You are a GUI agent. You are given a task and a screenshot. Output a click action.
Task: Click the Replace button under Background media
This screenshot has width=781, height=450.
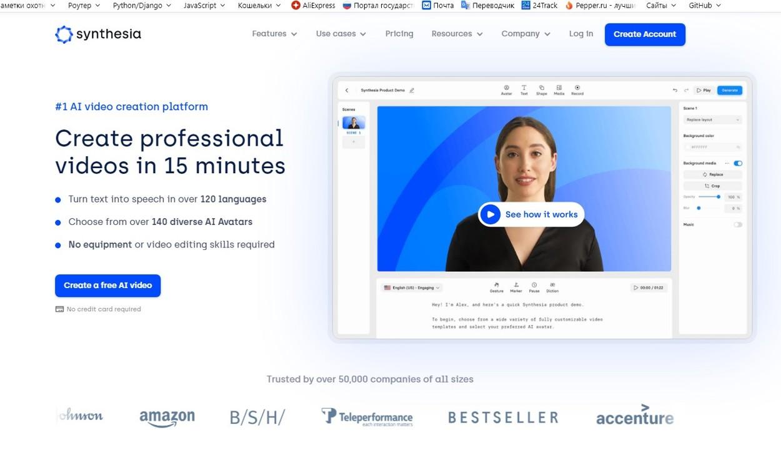point(713,174)
